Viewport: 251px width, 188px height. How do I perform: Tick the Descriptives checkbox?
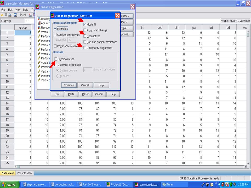tap(85, 36)
